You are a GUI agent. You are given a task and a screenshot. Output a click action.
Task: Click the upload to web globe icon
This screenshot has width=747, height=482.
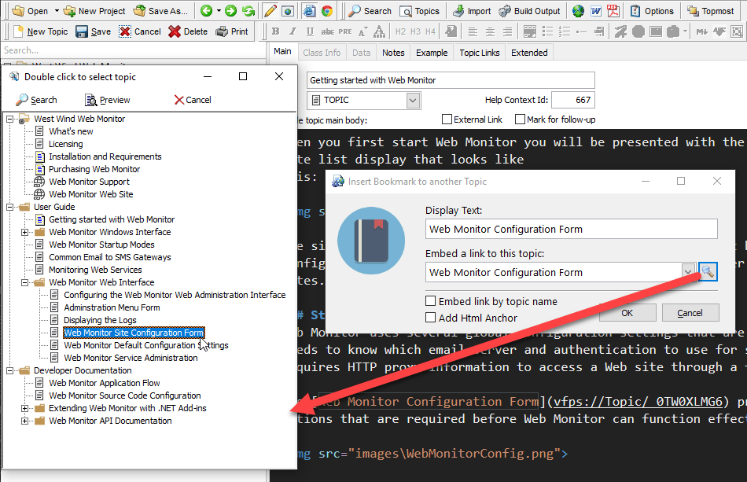[578, 10]
